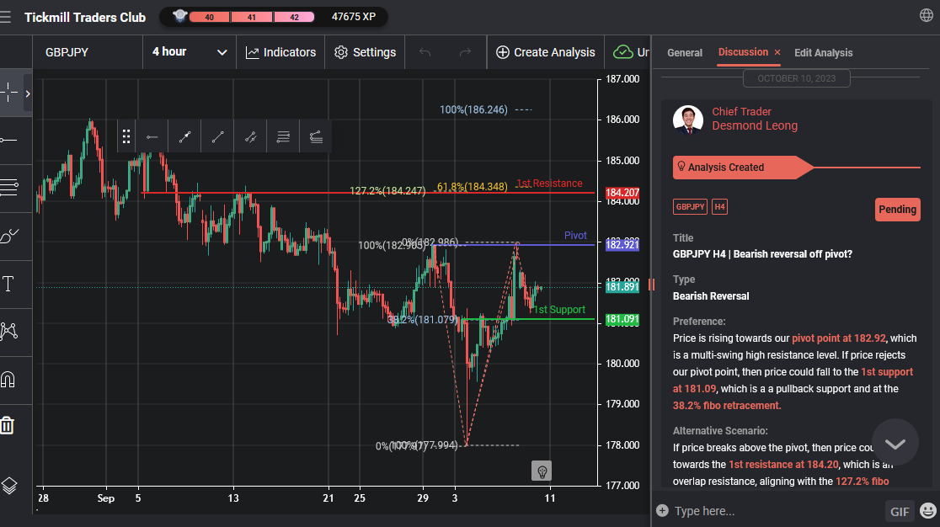Click the H4 timeframe tag
940x527 pixels.
click(719, 206)
